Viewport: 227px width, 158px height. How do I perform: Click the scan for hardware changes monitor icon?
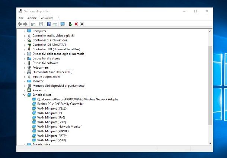63,24
